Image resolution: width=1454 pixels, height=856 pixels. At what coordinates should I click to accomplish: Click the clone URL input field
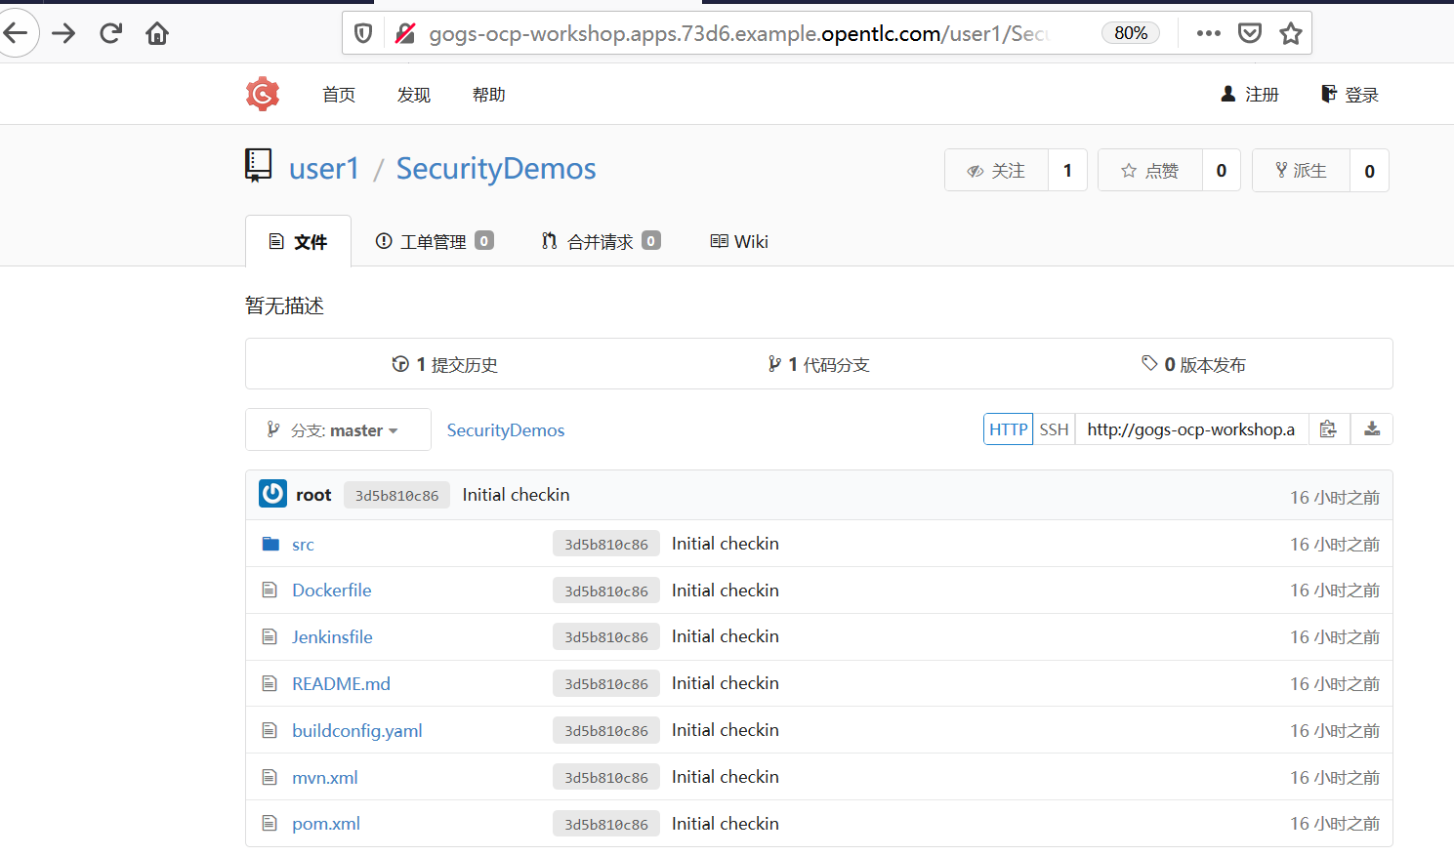click(x=1191, y=429)
